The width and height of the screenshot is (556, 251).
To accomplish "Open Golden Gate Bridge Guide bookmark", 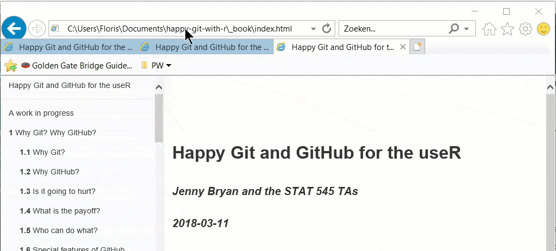I will tap(77, 65).
